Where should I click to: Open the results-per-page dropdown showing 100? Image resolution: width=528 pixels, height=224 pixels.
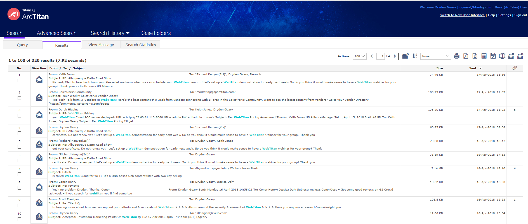[x=360, y=56]
